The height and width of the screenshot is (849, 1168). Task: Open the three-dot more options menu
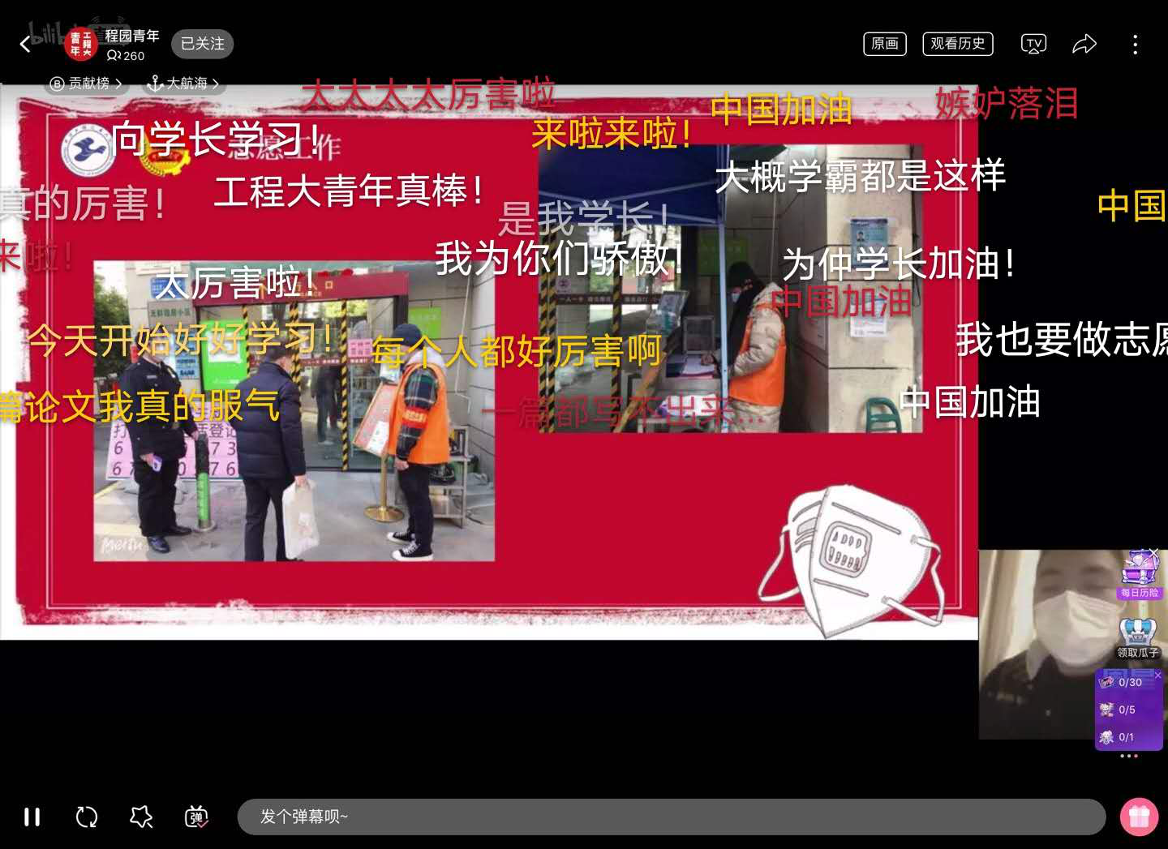point(1135,44)
